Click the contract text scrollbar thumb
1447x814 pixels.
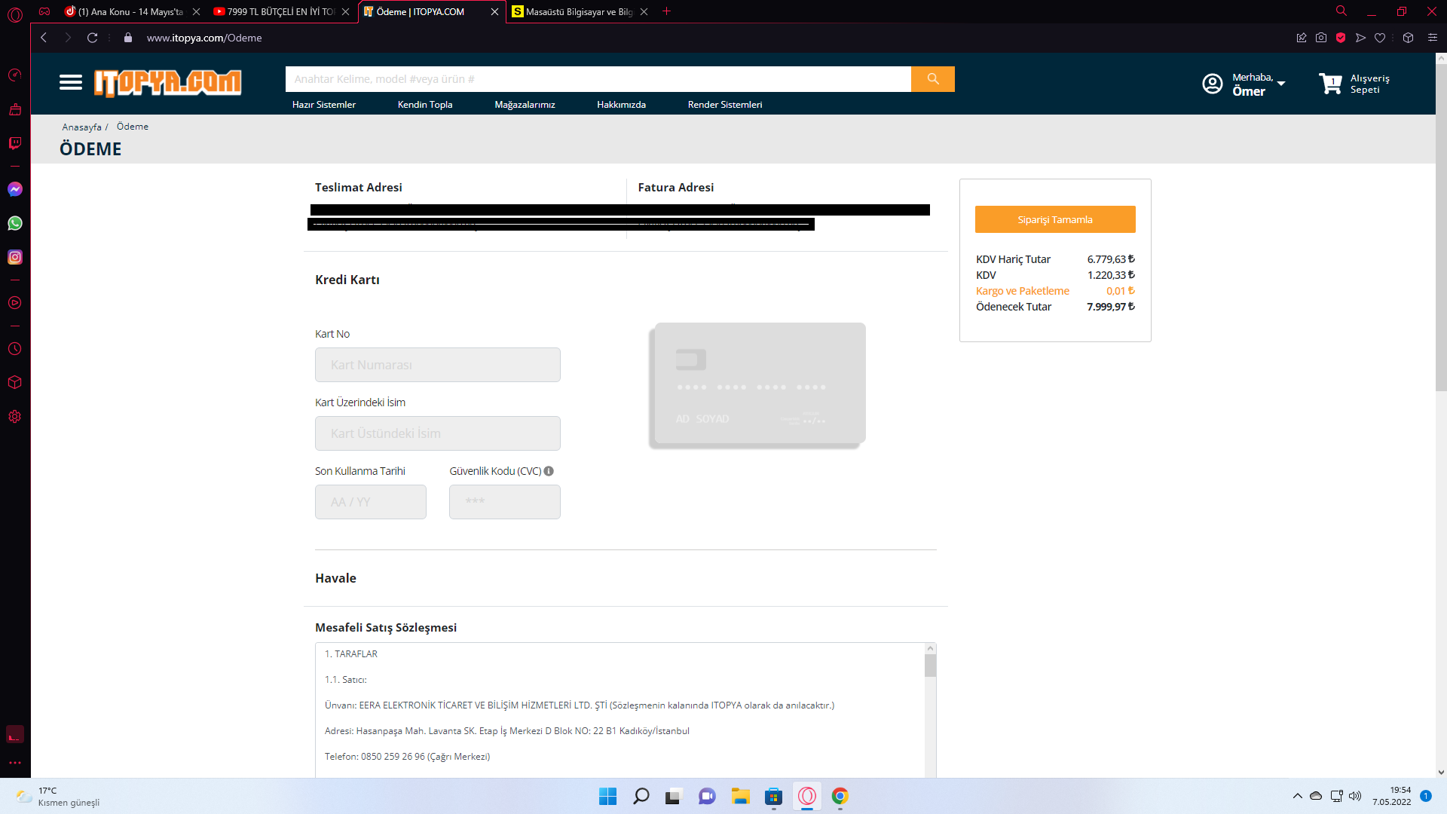coord(930,666)
